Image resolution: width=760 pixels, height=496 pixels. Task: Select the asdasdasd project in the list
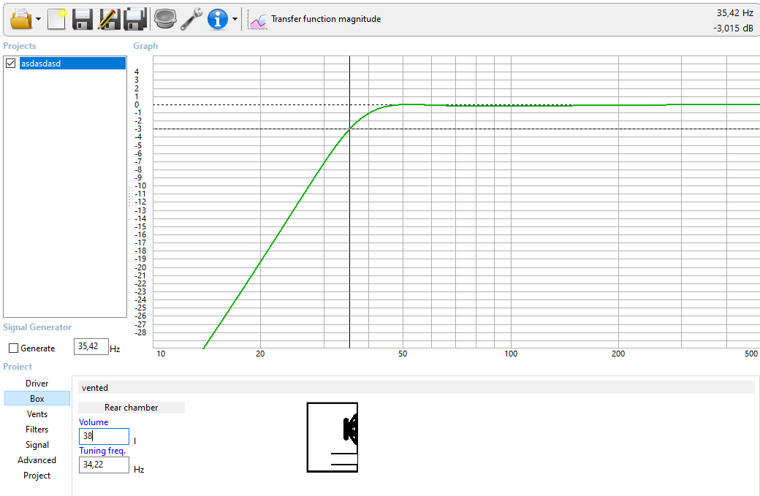tap(72, 64)
